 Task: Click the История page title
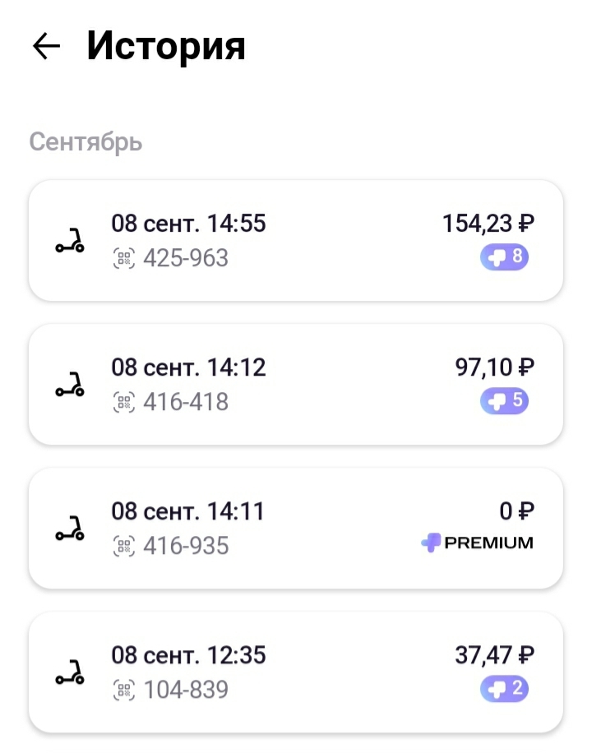pyautogui.click(x=166, y=46)
